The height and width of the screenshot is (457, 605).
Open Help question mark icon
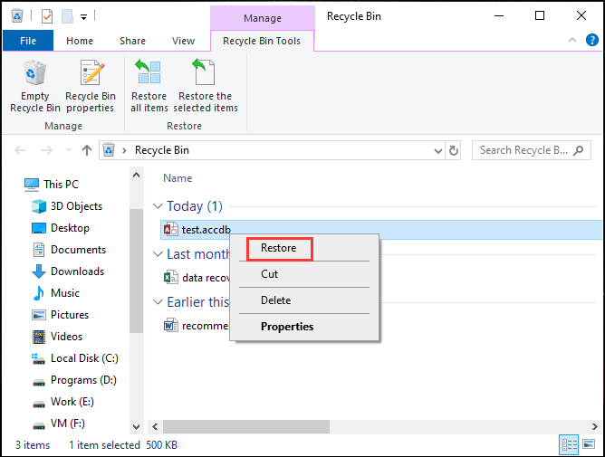point(592,40)
